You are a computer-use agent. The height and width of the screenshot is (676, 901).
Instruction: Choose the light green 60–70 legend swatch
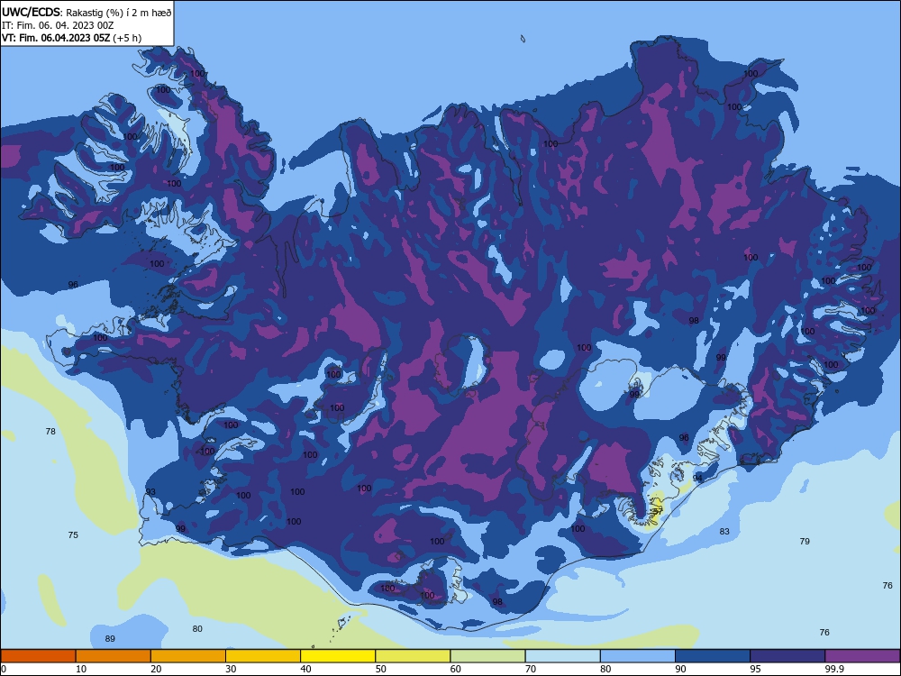(x=487, y=656)
